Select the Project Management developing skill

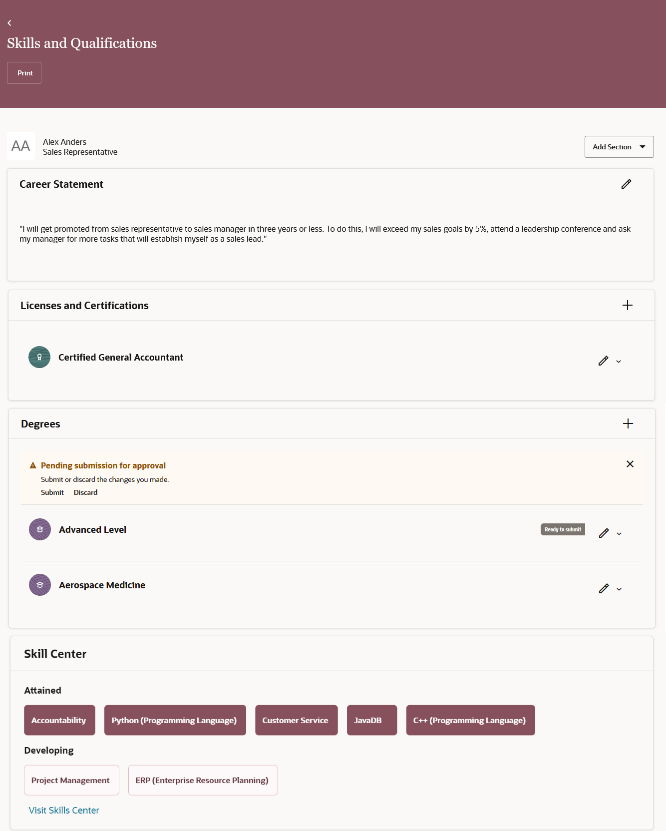(71, 780)
